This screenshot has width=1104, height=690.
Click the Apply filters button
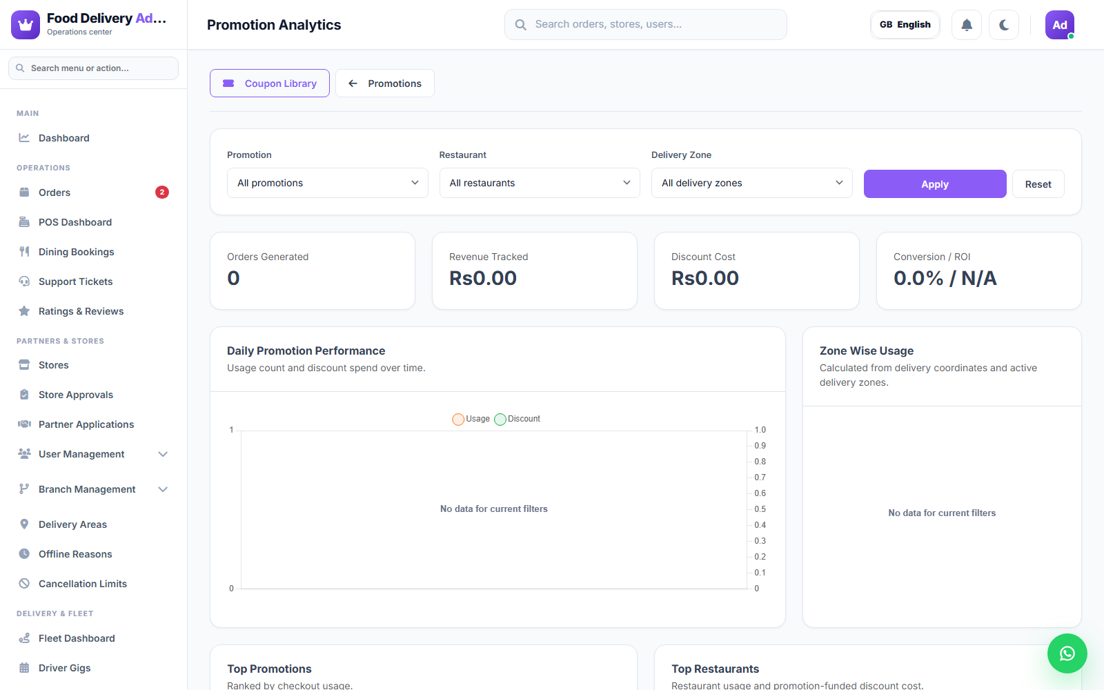[x=935, y=184]
